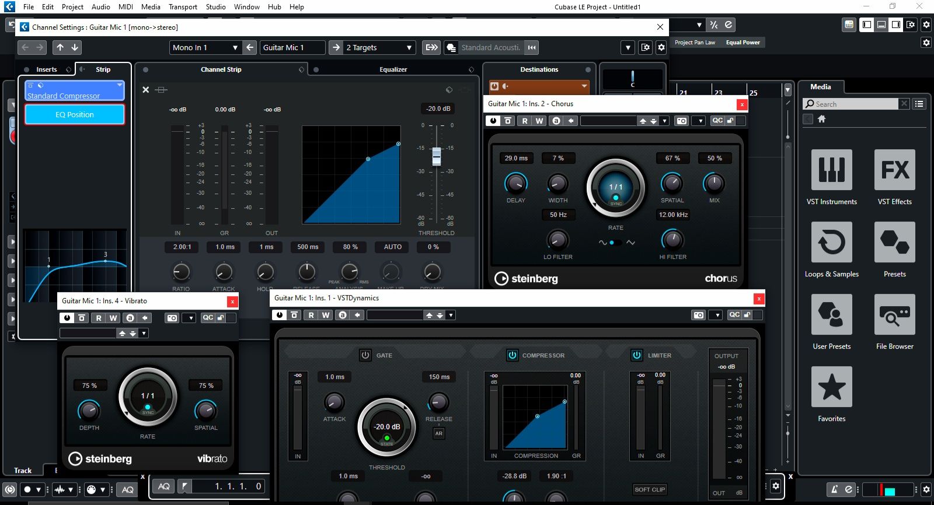This screenshot has width=934, height=505.
Task: Click the Equal Power pan law label
Action: coord(743,42)
